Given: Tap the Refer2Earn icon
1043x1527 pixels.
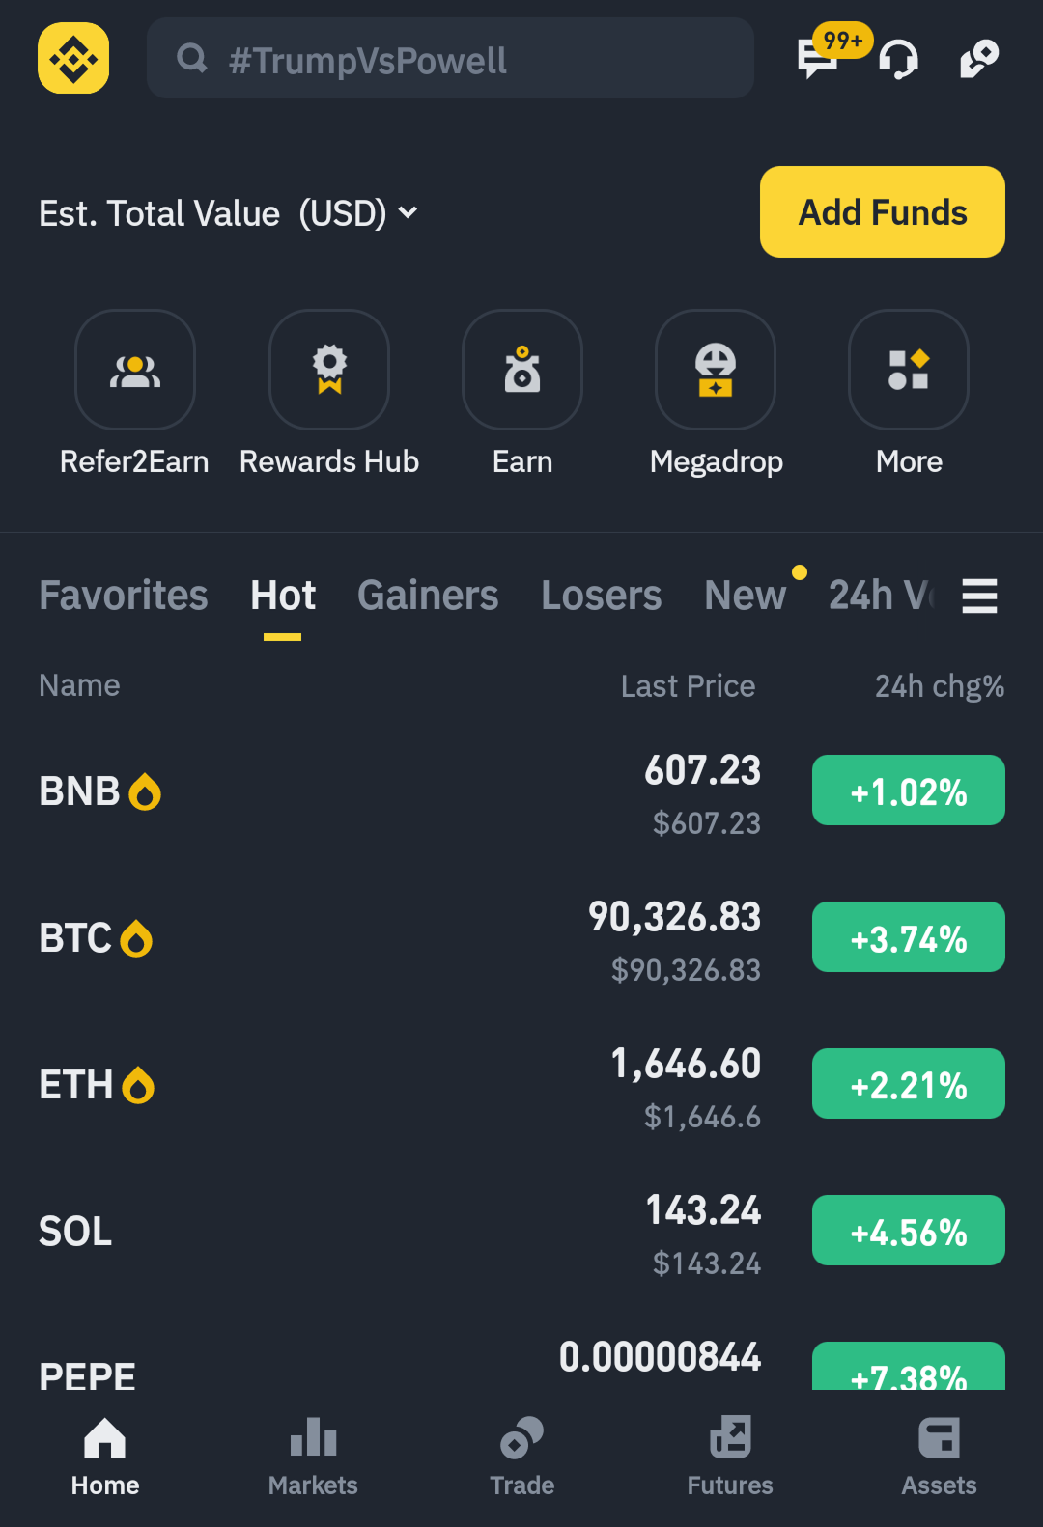Looking at the screenshot, I should 135,370.
